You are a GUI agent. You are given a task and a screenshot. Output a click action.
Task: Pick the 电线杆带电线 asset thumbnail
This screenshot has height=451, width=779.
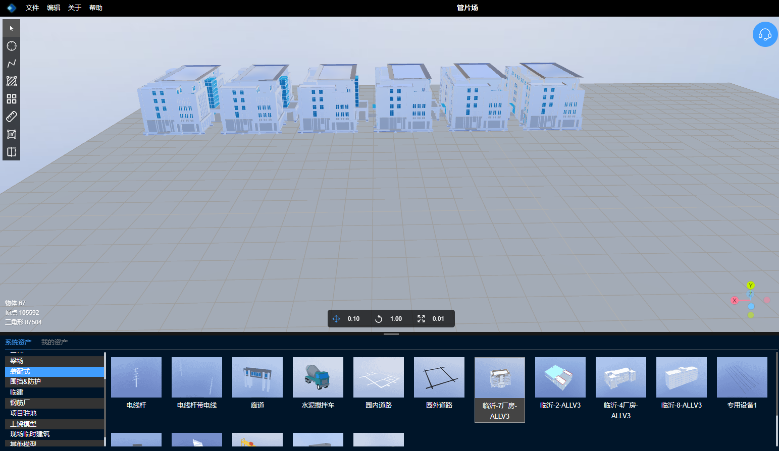point(197,377)
